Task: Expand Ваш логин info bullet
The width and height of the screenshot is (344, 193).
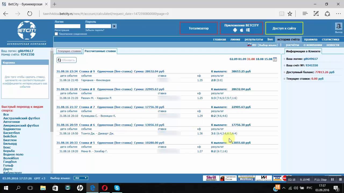Action: pyautogui.click(x=284, y=59)
